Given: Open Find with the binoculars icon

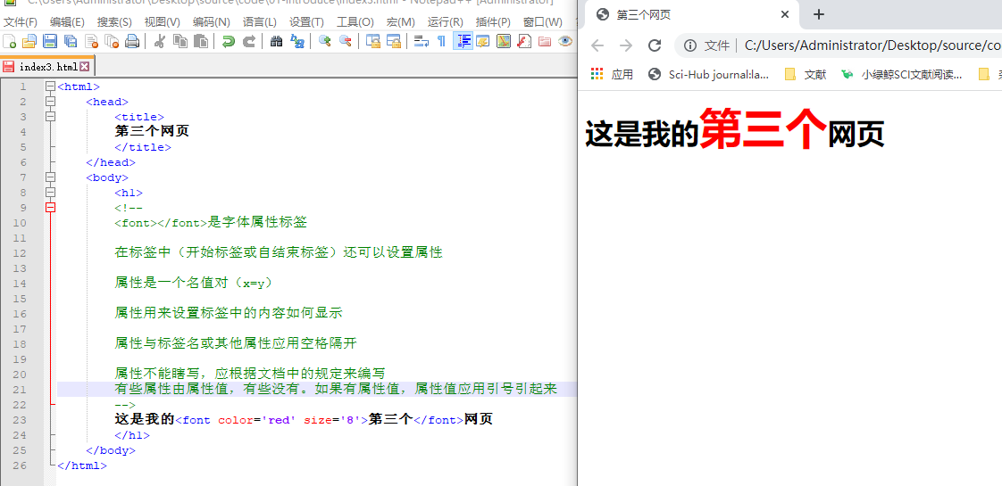Looking at the screenshot, I should point(277,41).
